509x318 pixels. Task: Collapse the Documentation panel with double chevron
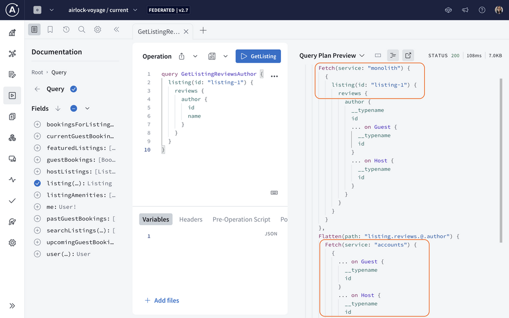click(x=116, y=30)
